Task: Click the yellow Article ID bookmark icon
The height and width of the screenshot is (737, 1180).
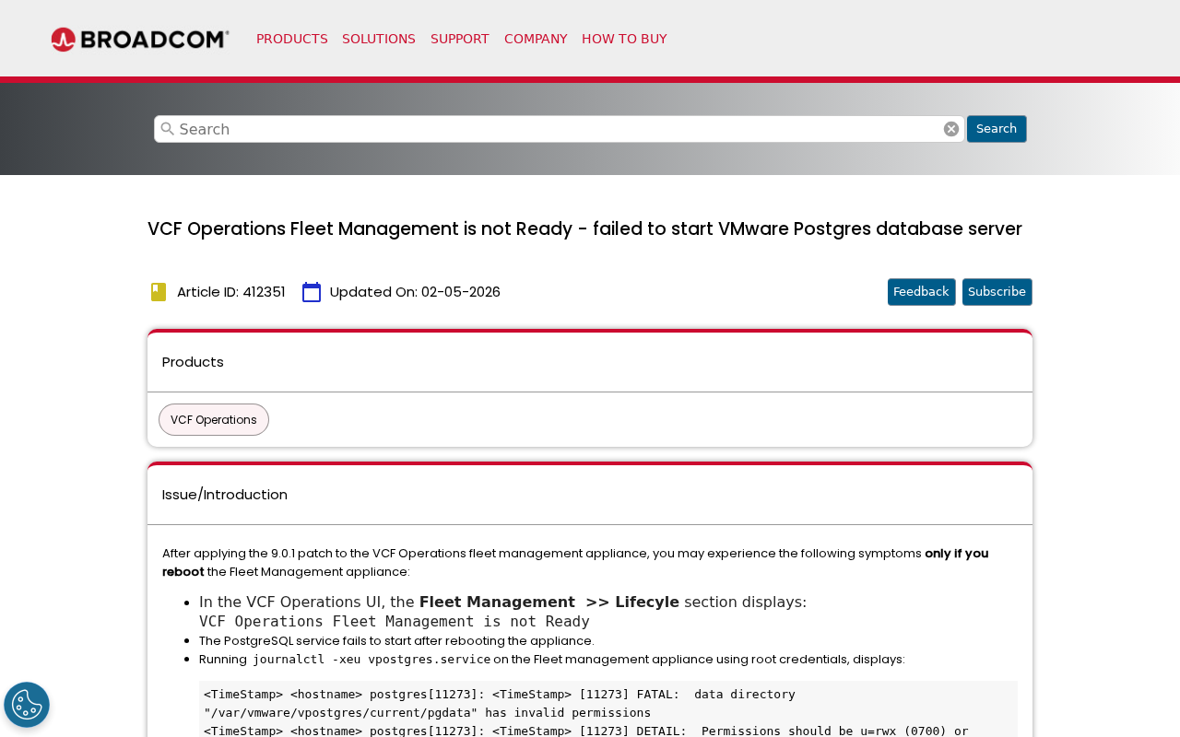Action: pyautogui.click(x=156, y=290)
